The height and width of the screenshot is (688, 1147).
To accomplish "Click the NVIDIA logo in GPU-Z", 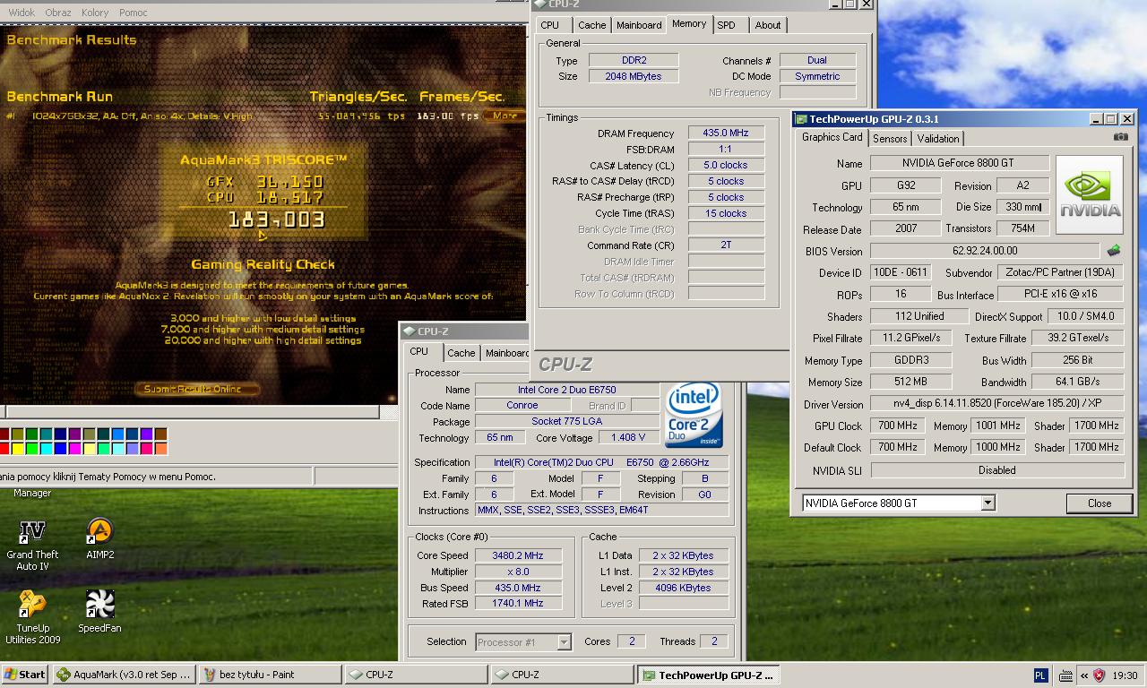I will 1090,194.
